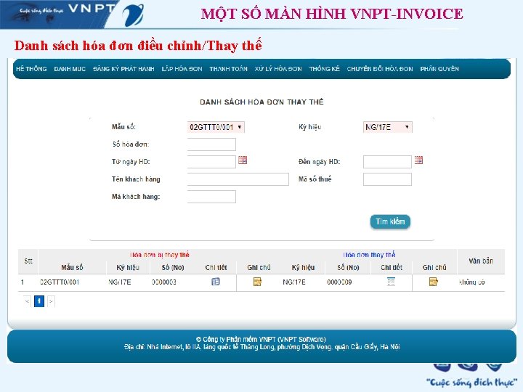Select invoice number cell 0000003
This screenshot has width=523, height=392.
164,282
